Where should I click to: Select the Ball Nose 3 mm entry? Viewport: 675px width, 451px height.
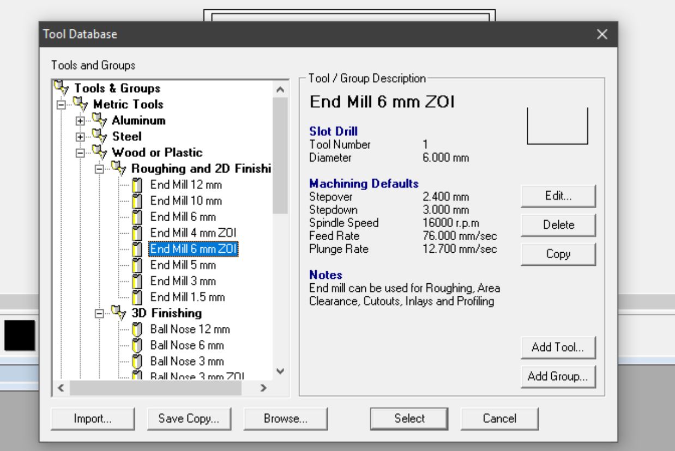pos(187,361)
